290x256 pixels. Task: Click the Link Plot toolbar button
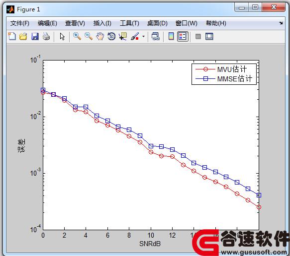tap(156, 36)
